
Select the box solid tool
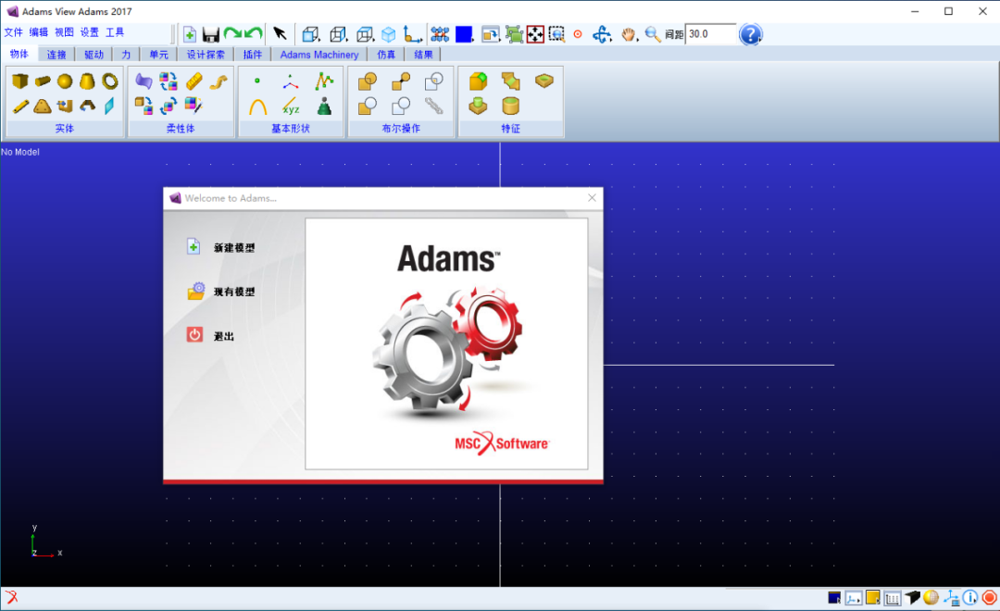pyautogui.click(x=19, y=81)
